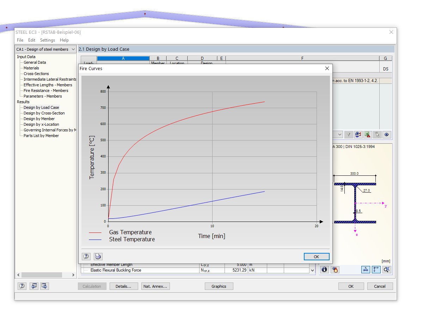Viewport: 423px width, 317px height.
Task: Toggle the coordinate axes display button
Action: [x=376, y=269]
